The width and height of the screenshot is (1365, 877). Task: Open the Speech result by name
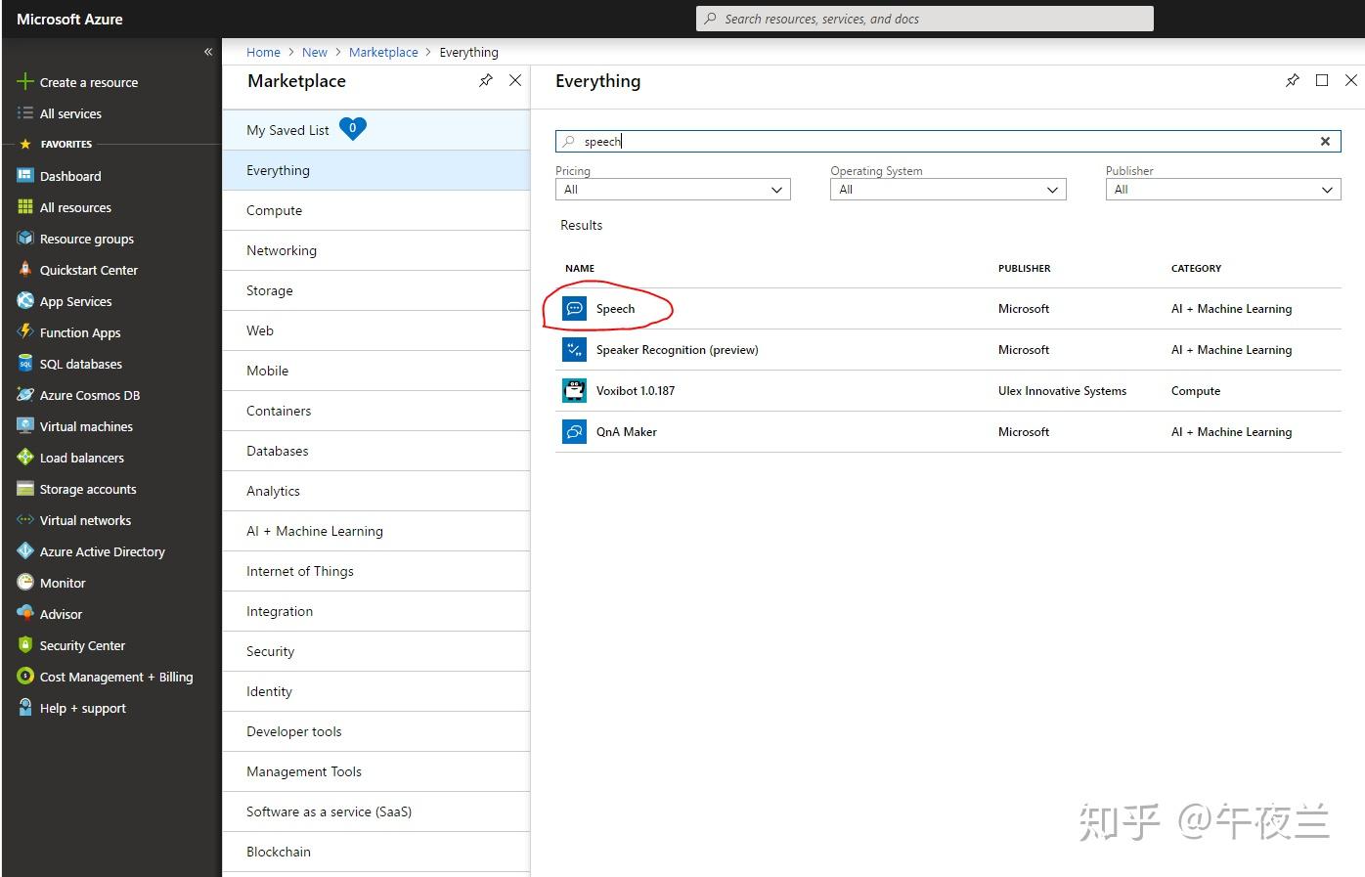point(616,309)
